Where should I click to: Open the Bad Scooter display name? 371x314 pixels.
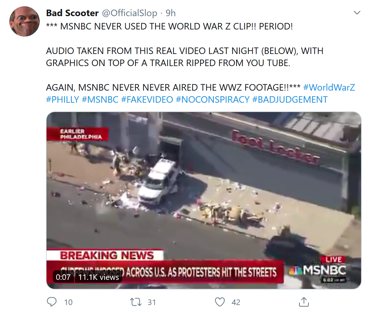pos(72,13)
